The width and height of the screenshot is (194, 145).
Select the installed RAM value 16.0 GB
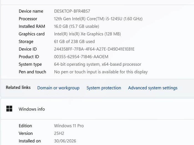76,27
